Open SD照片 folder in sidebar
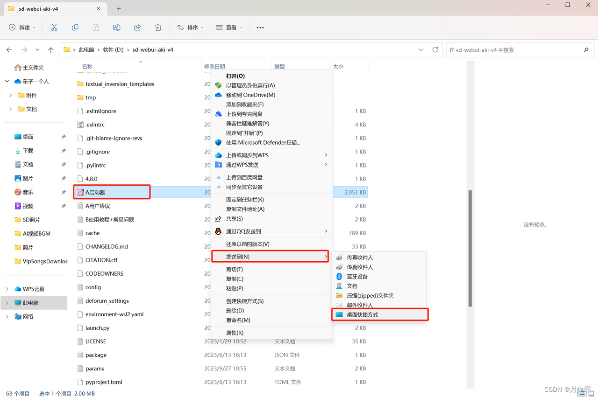Image resolution: width=598 pixels, height=397 pixels. click(31, 220)
